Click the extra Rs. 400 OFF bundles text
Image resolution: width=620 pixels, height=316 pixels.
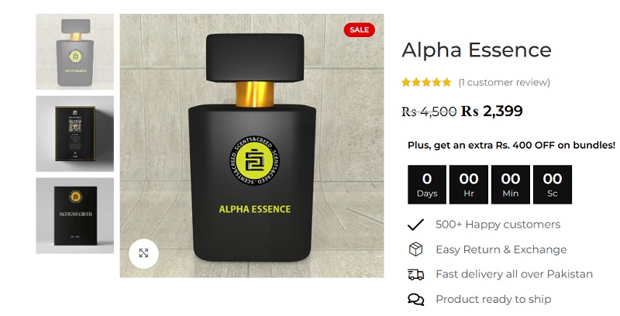(x=511, y=145)
